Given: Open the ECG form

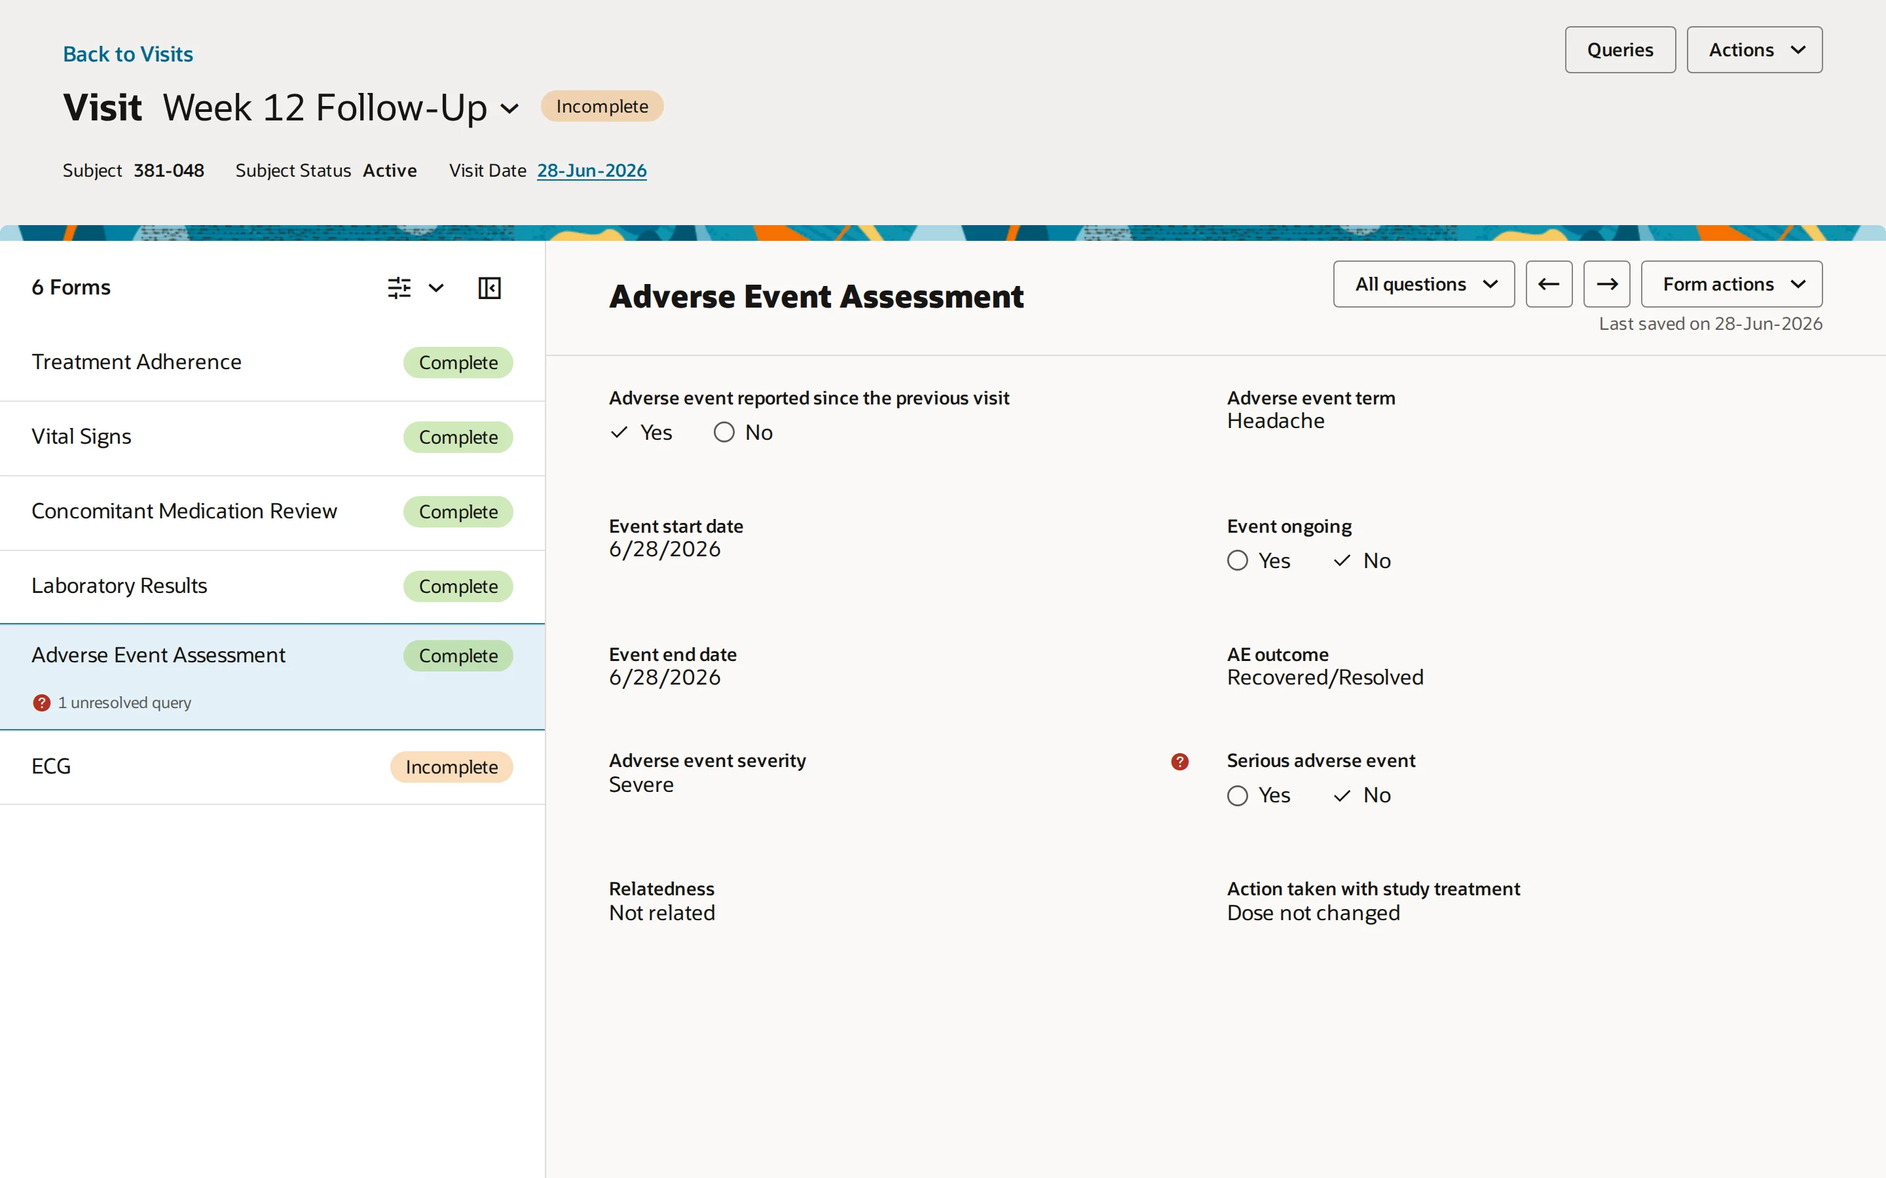Looking at the screenshot, I should click(x=272, y=766).
